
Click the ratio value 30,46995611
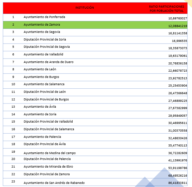[x=178, y=123]
